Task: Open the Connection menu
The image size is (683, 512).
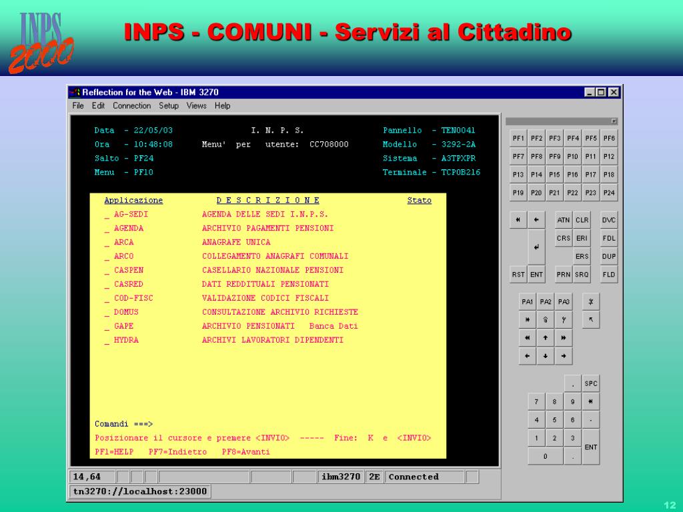Action: (131, 106)
